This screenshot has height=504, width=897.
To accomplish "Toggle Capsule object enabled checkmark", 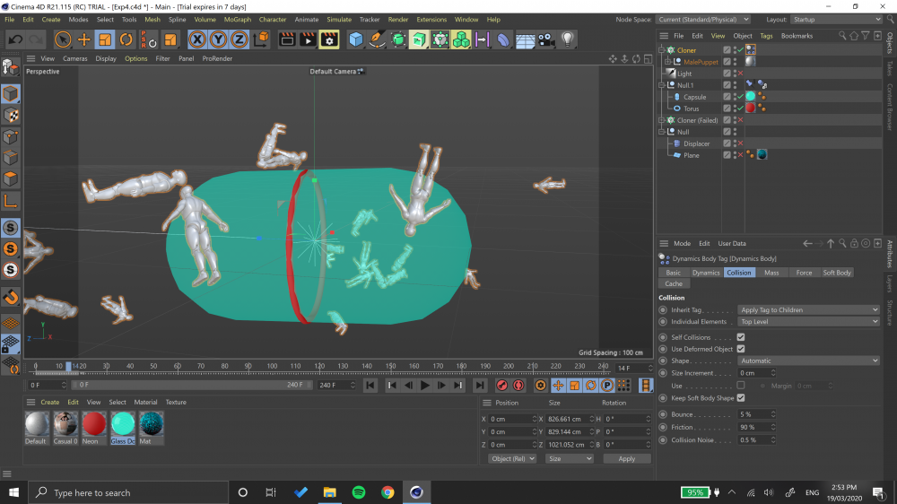I will pos(740,97).
